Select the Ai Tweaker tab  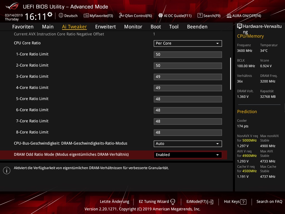74,27
